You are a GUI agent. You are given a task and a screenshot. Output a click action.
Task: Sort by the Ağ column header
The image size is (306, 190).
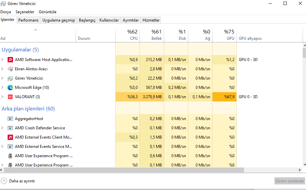pos(200,35)
